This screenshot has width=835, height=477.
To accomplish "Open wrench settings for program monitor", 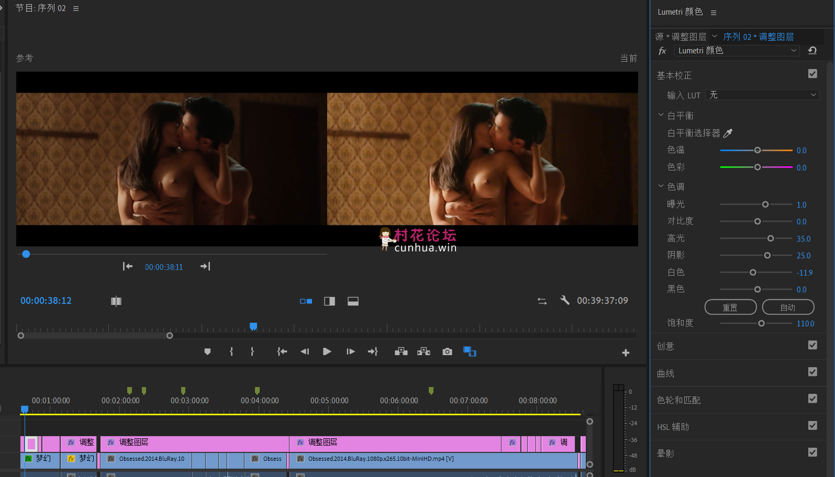I will pyautogui.click(x=564, y=300).
